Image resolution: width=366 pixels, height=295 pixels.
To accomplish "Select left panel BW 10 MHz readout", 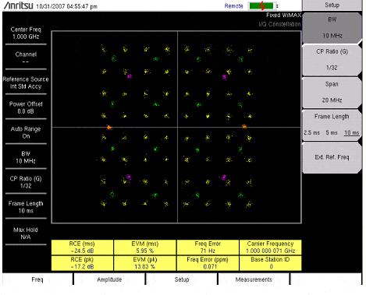I will pyautogui.click(x=26, y=157).
